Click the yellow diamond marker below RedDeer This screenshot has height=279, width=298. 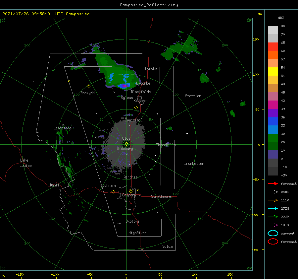tap(136, 108)
